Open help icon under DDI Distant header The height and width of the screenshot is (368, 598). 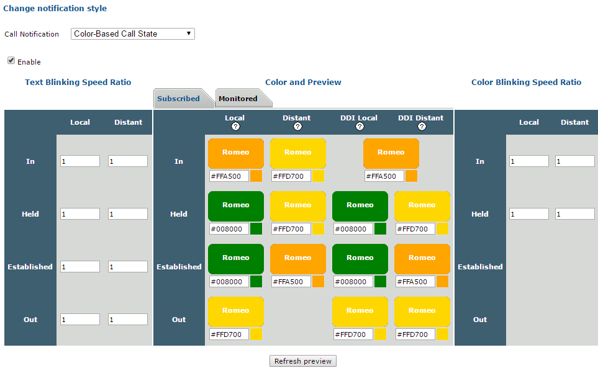[x=422, y=127]
